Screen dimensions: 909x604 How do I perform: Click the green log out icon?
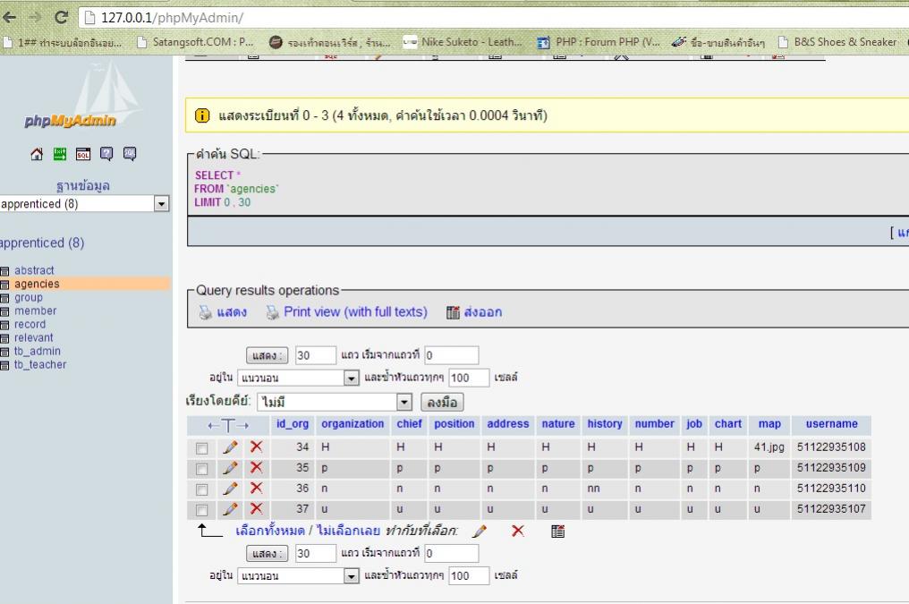[81, 153]
